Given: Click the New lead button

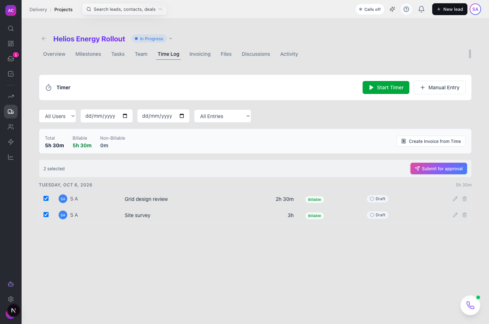Looking at the screenshot, I should click(x=449, y=9).
